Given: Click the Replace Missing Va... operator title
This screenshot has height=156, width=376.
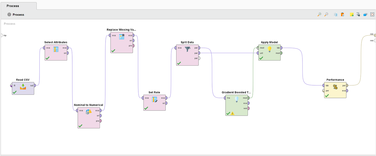Looking at the screenshot, I should (x=121, y=30).
